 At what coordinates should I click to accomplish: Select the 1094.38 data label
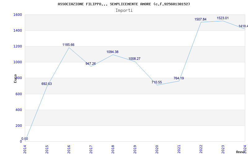(113, 52)
